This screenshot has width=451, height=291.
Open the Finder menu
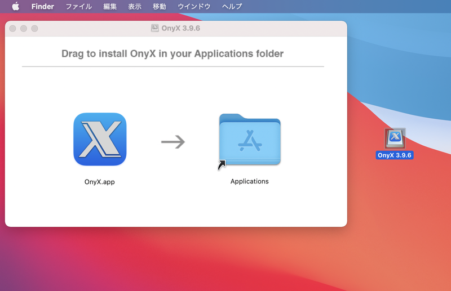tap(43, 6)
